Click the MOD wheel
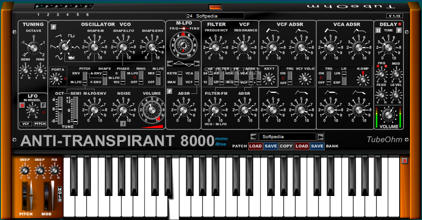This screenshot has width=422, height=220. (47, 196)
